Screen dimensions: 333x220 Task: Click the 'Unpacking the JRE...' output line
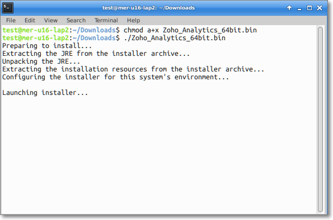(x=41, y=61)
